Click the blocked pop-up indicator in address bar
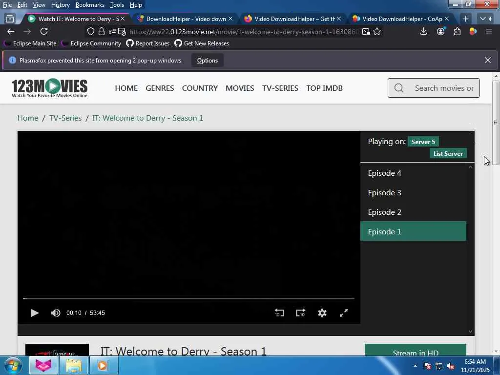Image resolution: width=500 pixels, height=375 pixels. tap(122, 32)
